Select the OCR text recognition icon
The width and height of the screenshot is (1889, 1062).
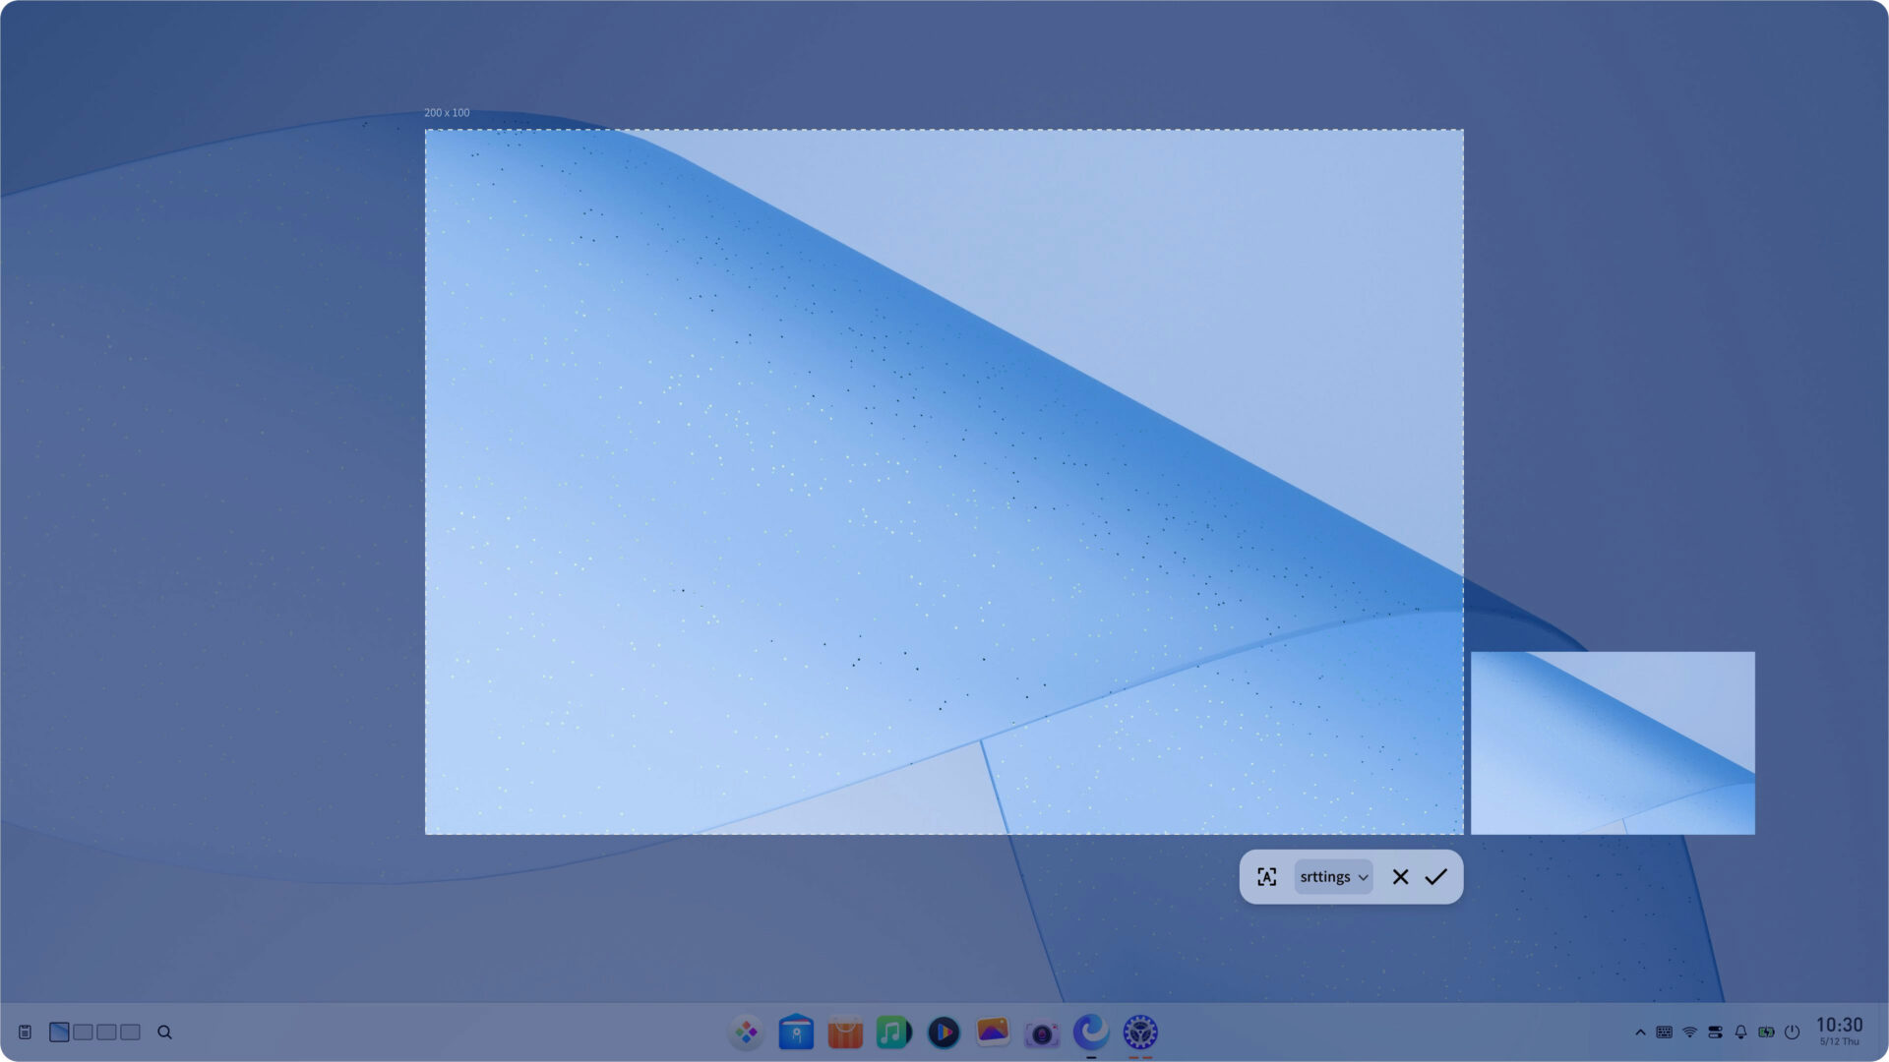[1267, 876]
